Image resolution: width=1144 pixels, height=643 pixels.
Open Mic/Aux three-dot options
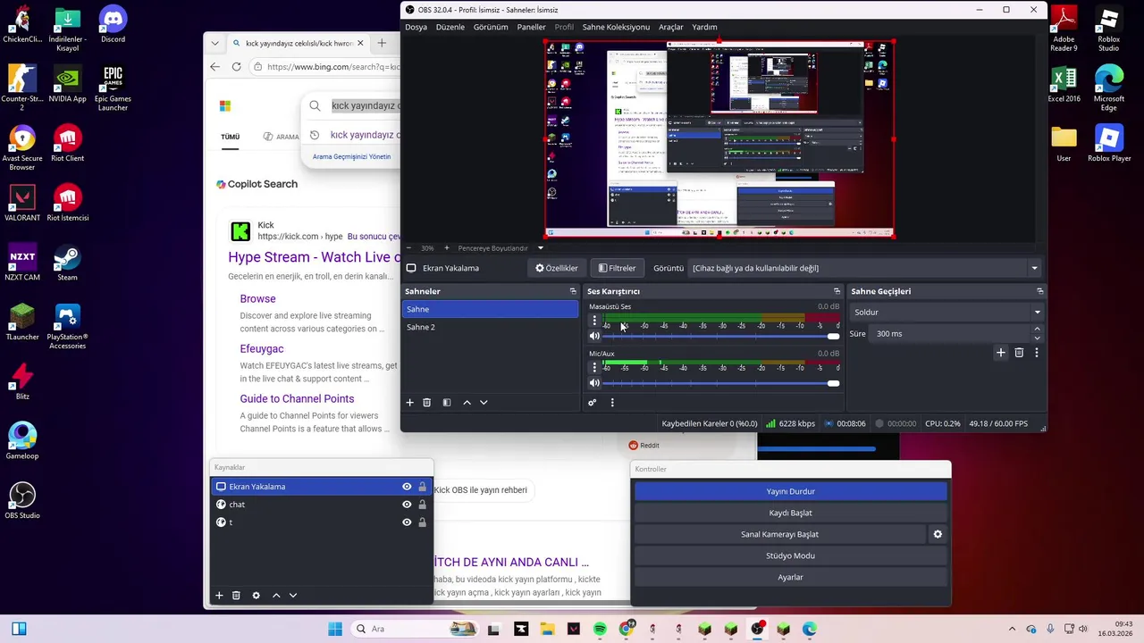click(594, 367)
